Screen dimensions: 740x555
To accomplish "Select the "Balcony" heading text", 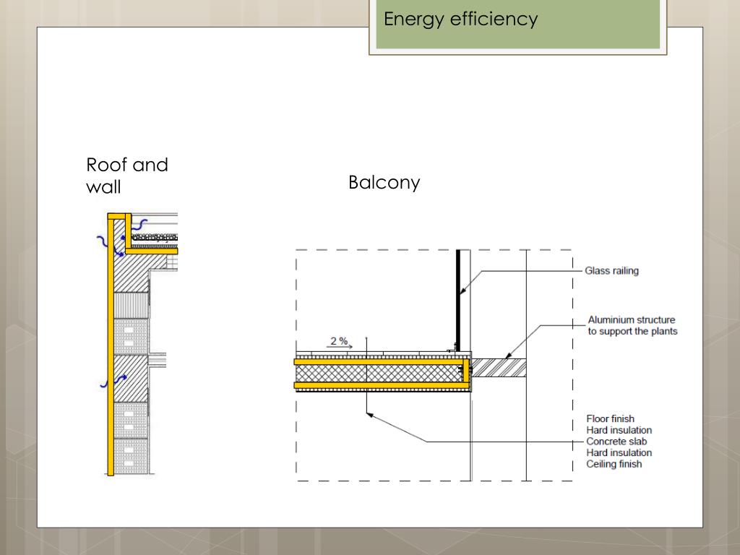I will coord(384,182).
